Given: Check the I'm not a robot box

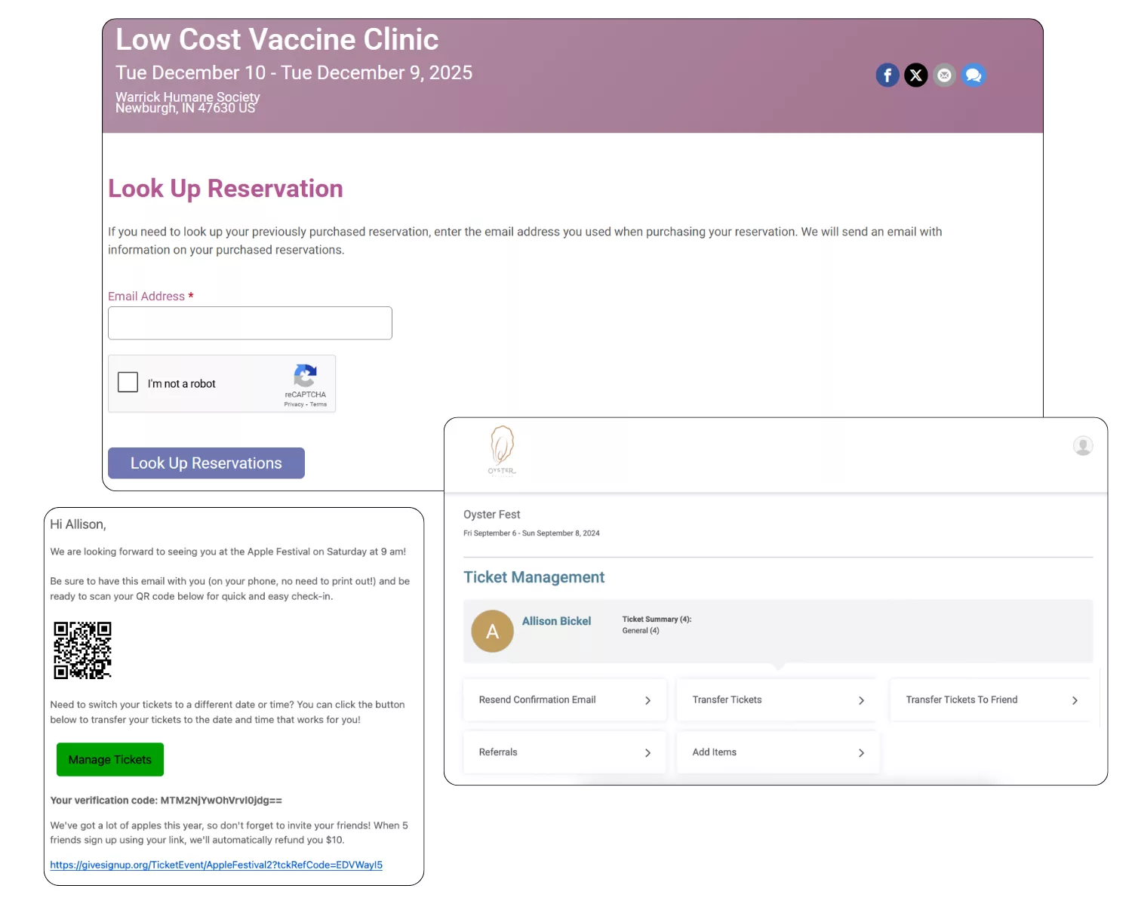Looking at the screenshot, I should [128, 382].
